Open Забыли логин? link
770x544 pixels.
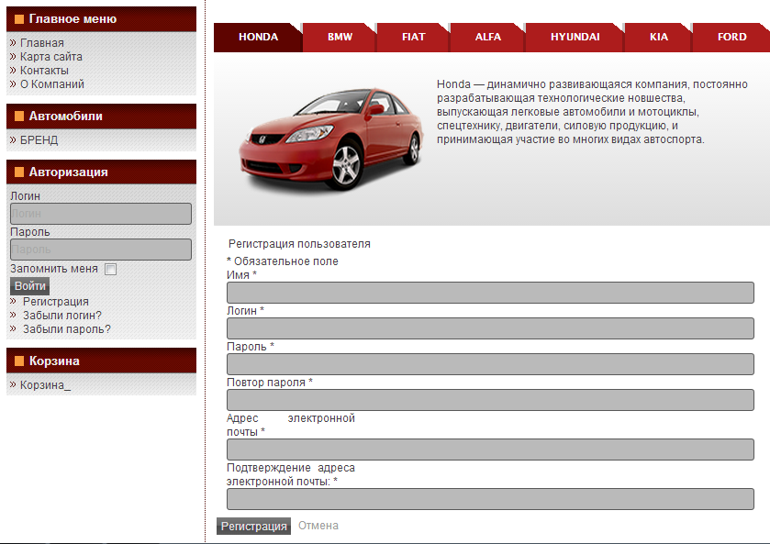pyautogui.click(x=62, y=316)
